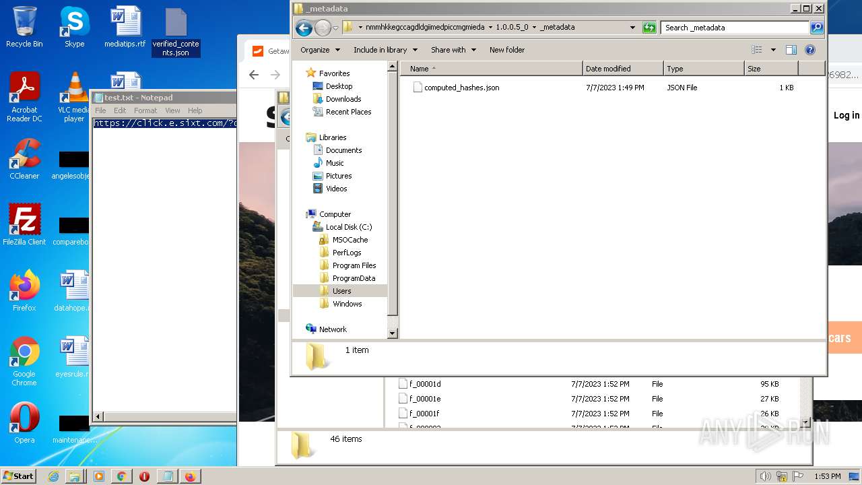Viewport: 862px width, 485px height.
Task: Expand the address bar history dropdown
Action: [x=632, y=28]
